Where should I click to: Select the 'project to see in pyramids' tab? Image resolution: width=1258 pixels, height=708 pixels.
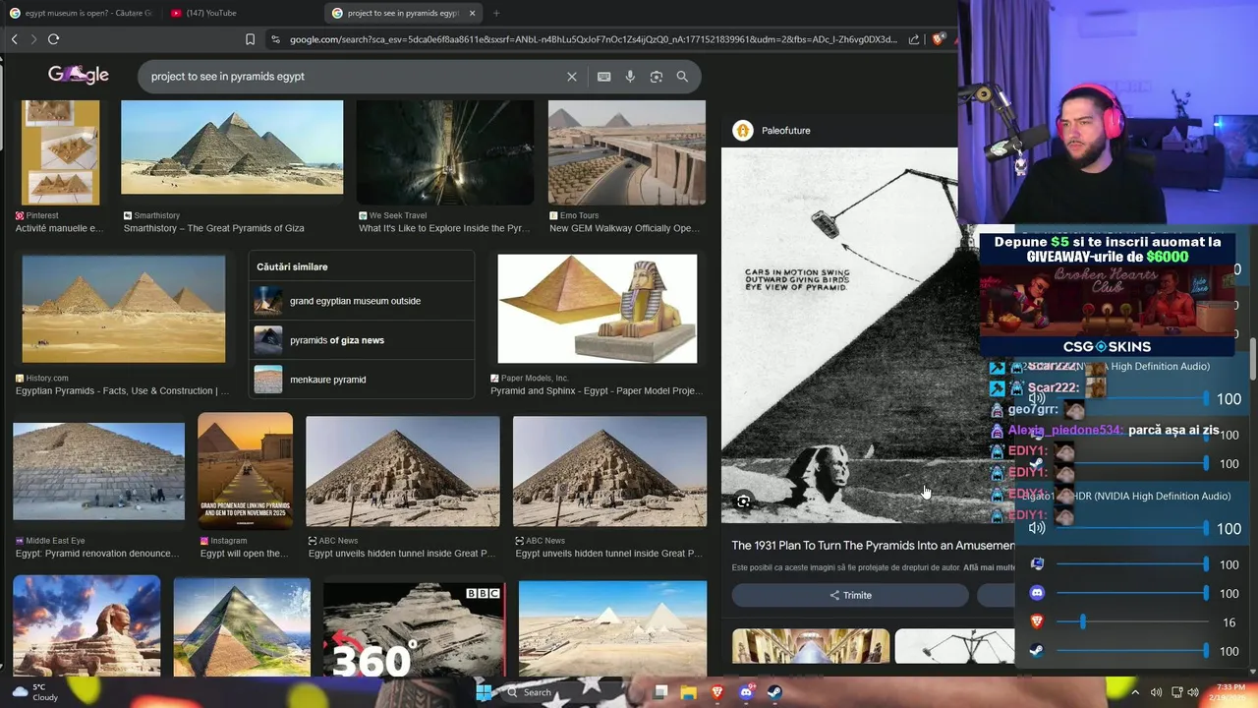(x=403, y=13)
